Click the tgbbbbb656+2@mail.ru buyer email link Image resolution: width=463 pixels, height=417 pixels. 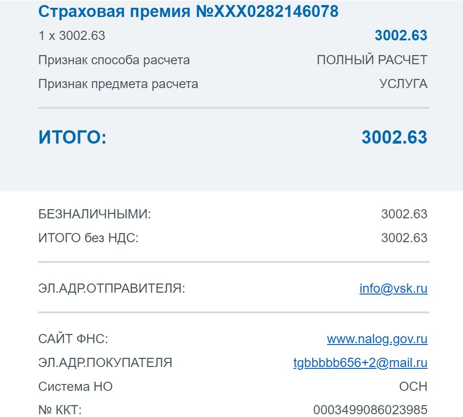coord(360,363)
